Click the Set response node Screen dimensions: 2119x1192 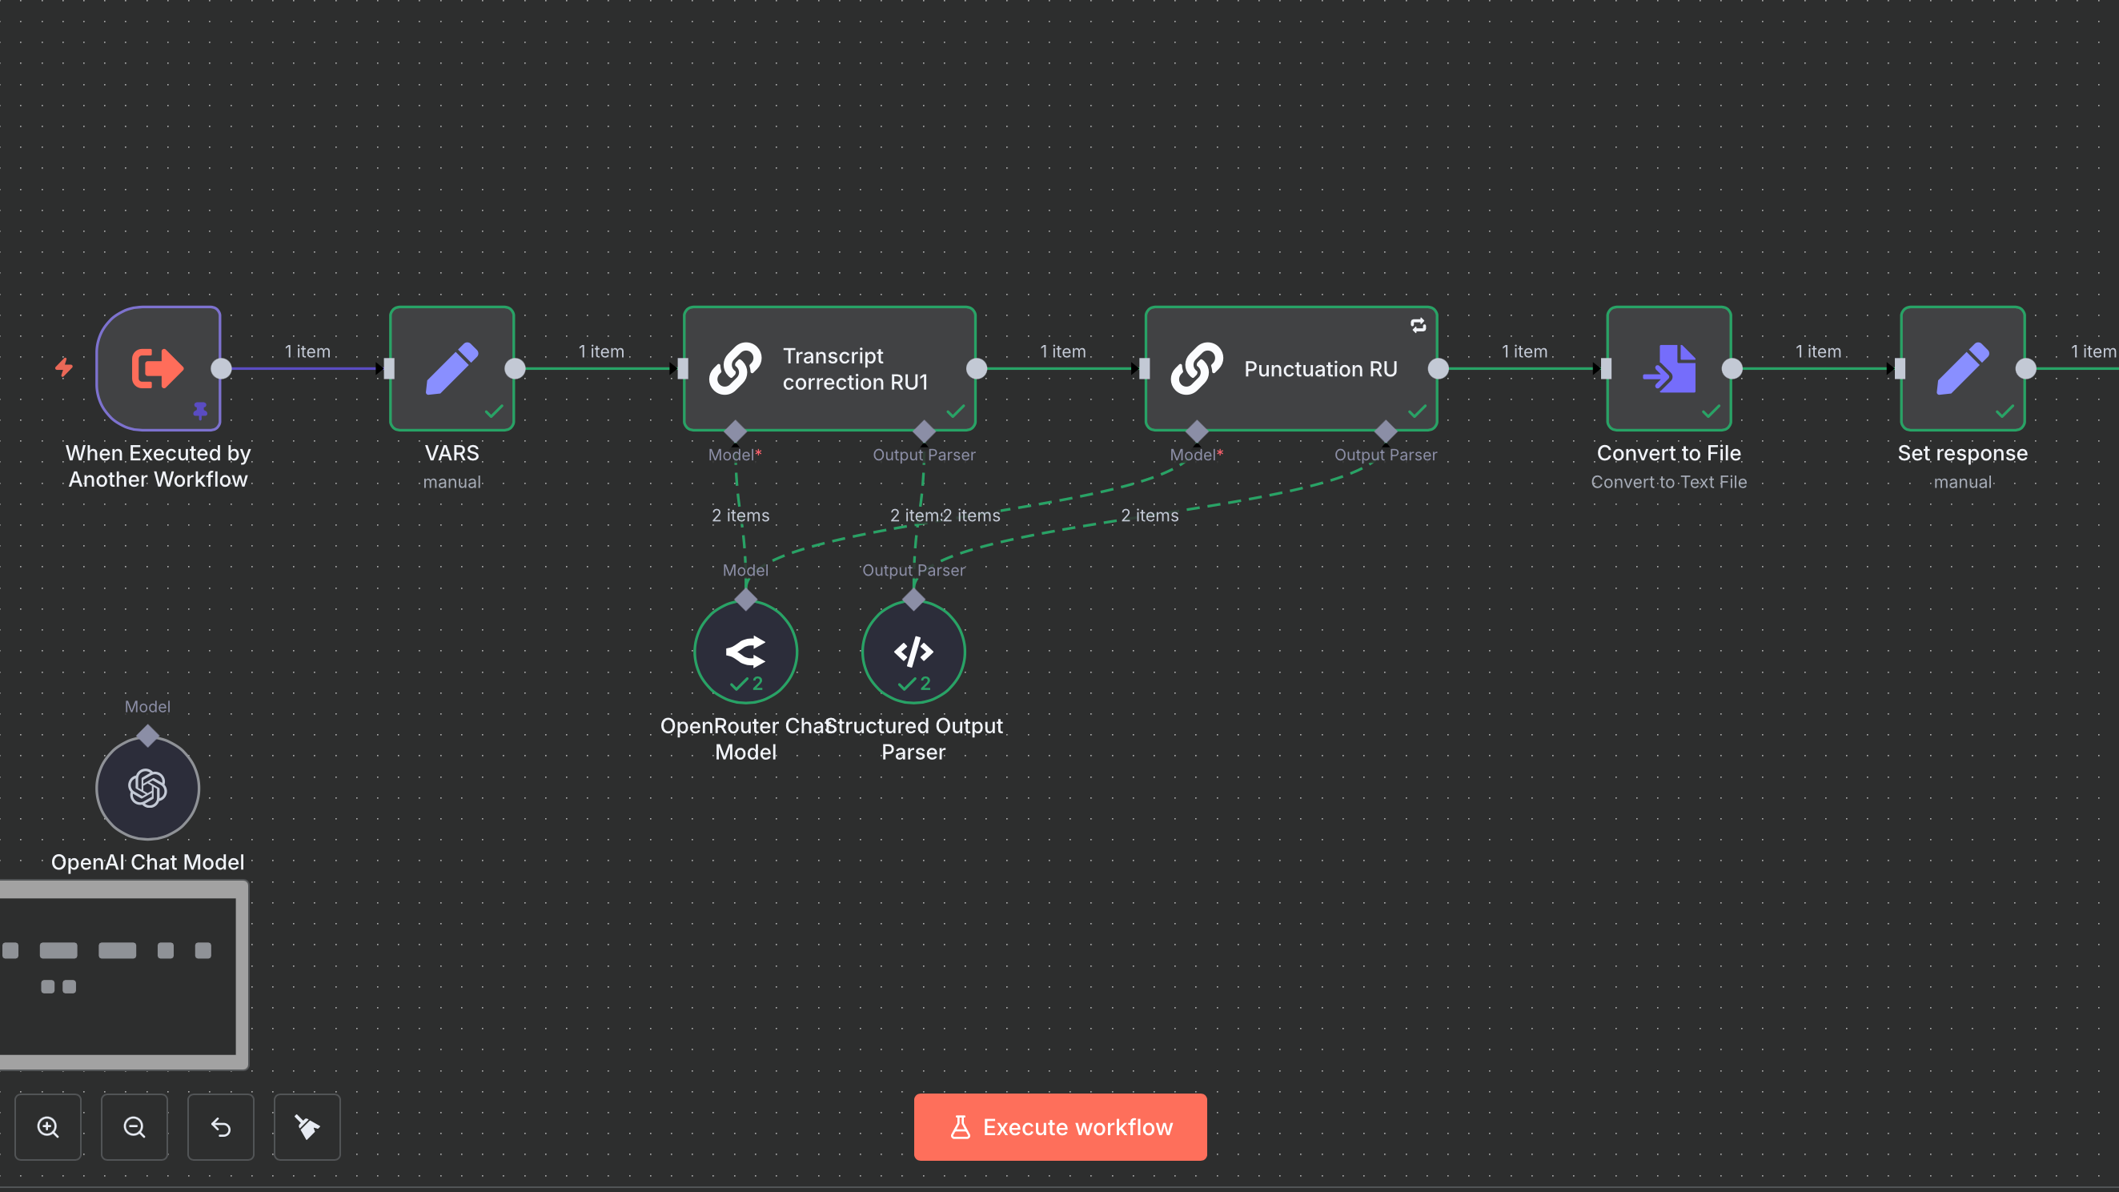tap(1962, 367)
